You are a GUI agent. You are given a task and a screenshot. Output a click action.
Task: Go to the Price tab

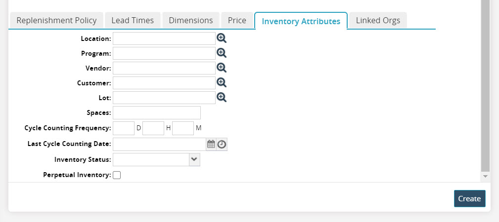pyautogui.click(x=237, y=21)
